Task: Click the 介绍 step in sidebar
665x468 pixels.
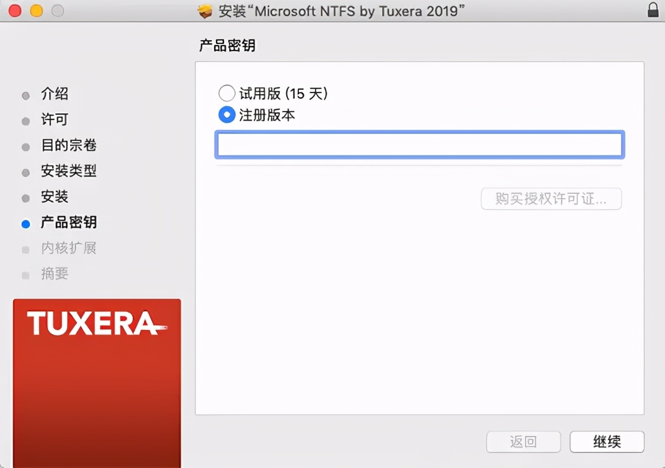Action: [x=54, y=94]
